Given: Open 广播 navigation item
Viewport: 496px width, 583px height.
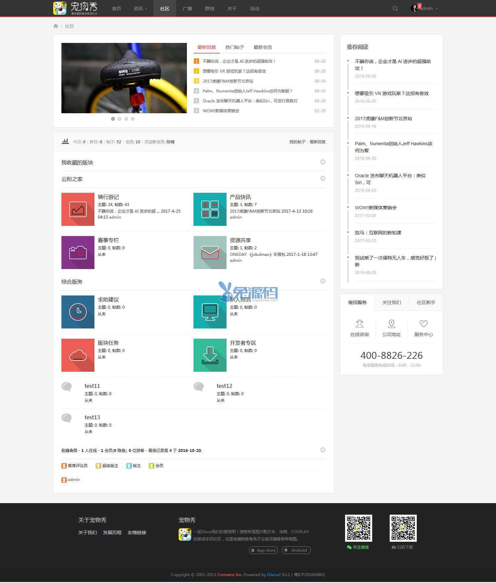Looking at the screenshot, I should (x=187, y=9).
